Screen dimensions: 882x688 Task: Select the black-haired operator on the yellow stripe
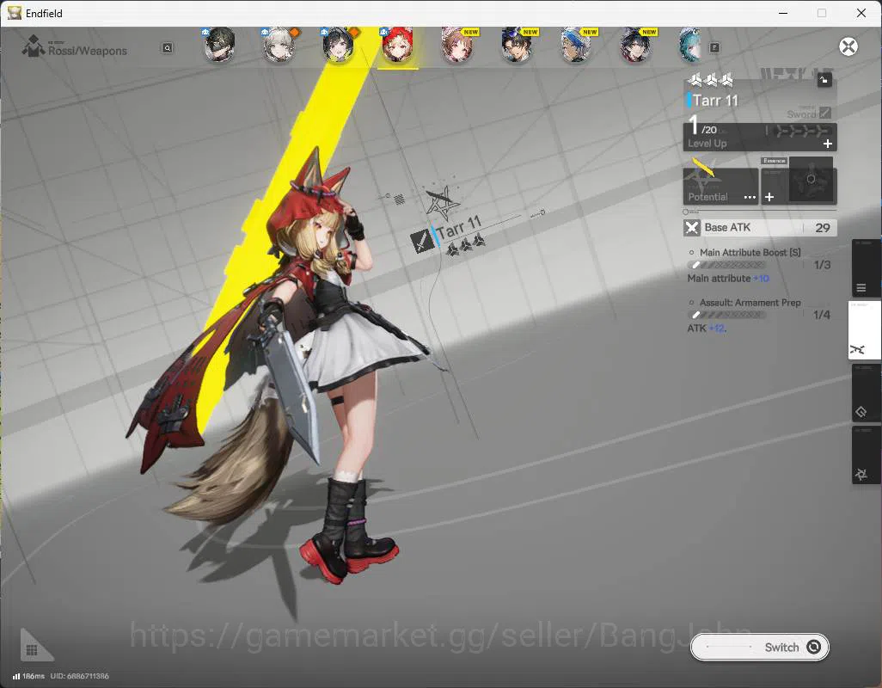(338, 45)
